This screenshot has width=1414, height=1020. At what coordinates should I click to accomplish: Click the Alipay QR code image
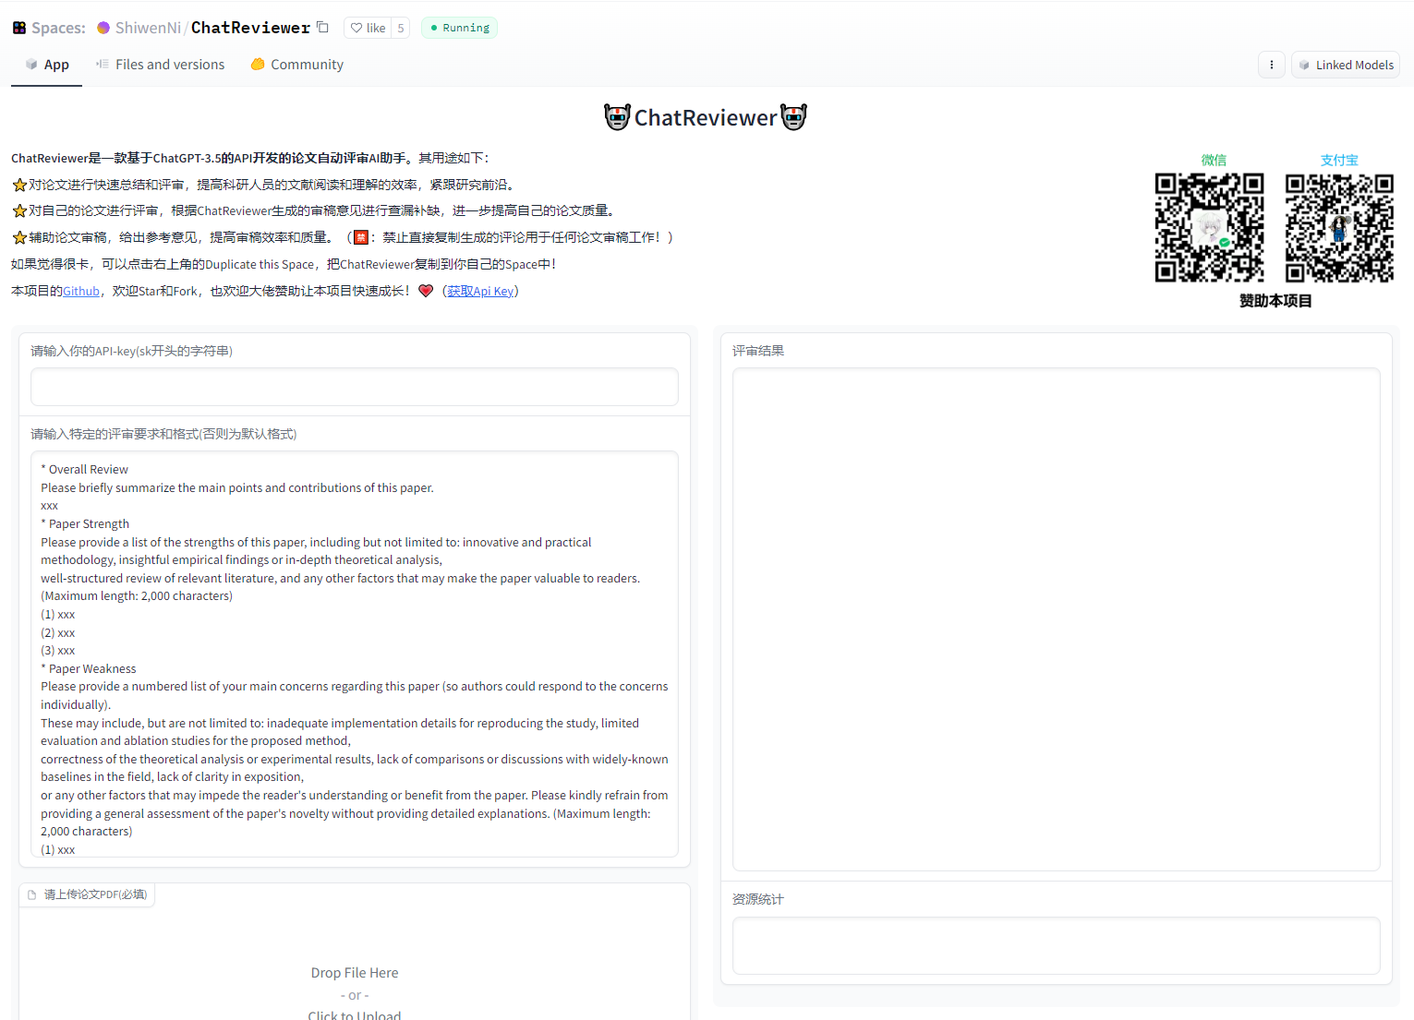tap(1339, 227)
